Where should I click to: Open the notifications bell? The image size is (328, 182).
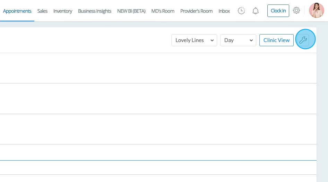256,11
